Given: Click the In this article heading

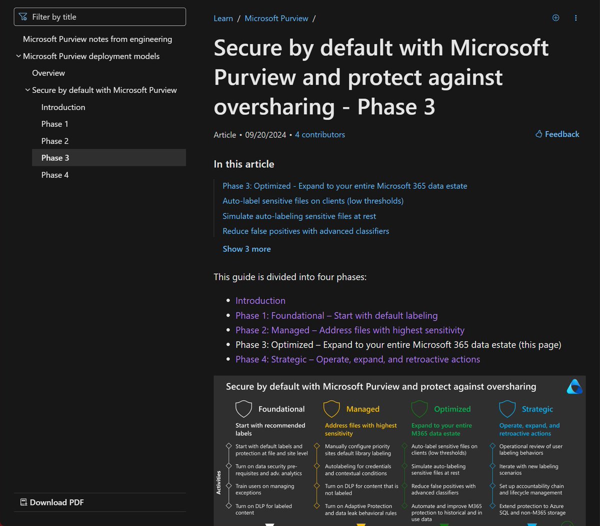Looking at the screenshot, I should click(244, 164).
